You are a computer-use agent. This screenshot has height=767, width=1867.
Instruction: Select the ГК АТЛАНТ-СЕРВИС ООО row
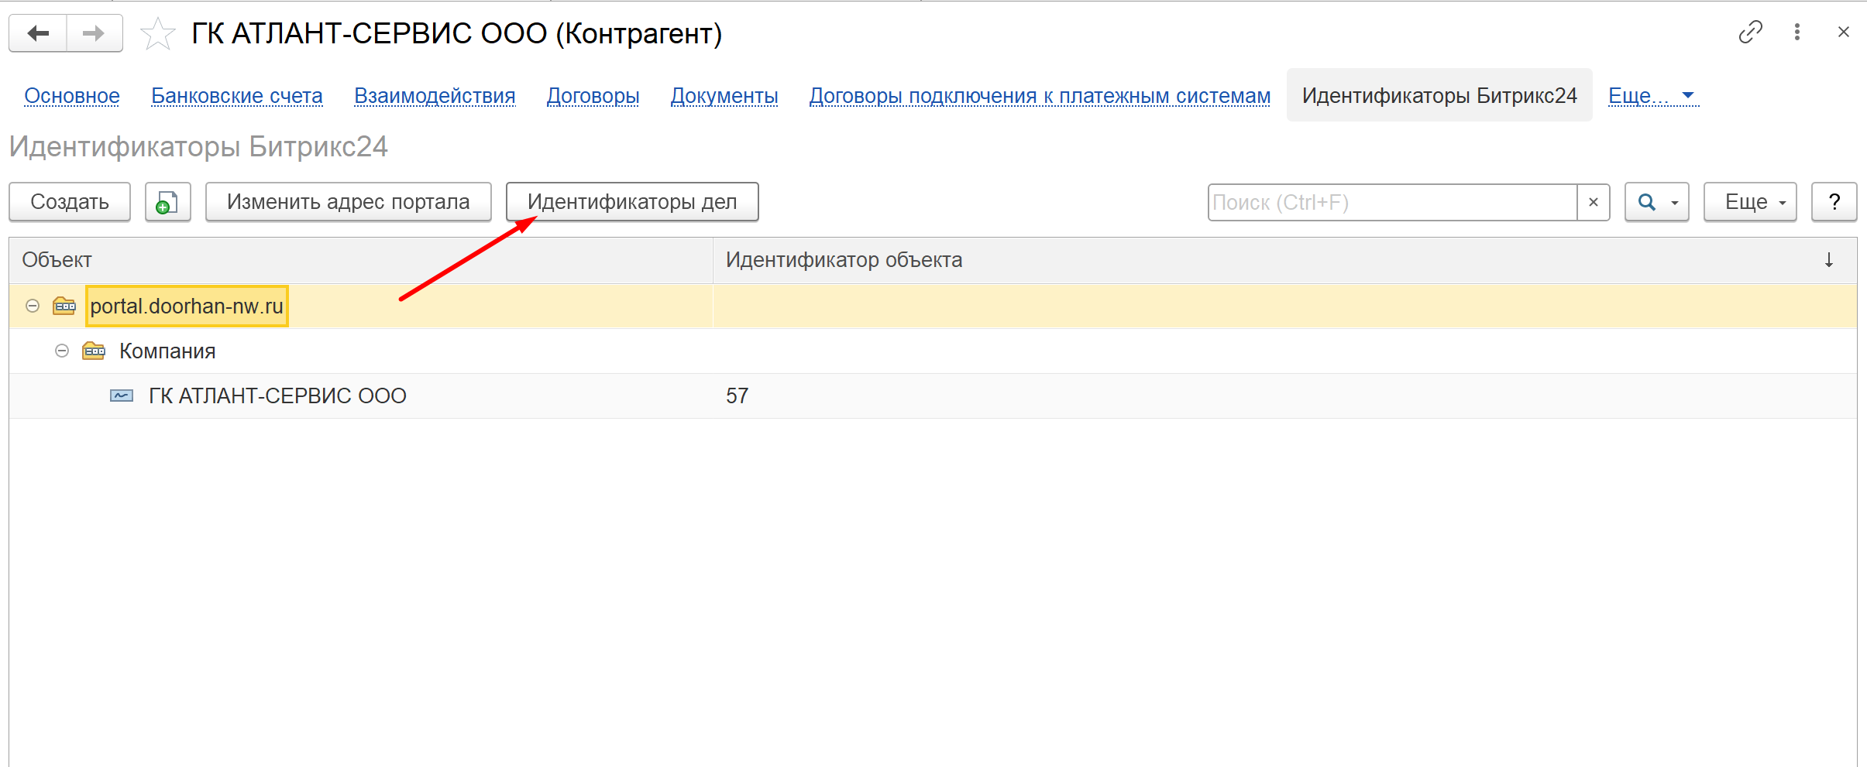click(x=933, y=396)
